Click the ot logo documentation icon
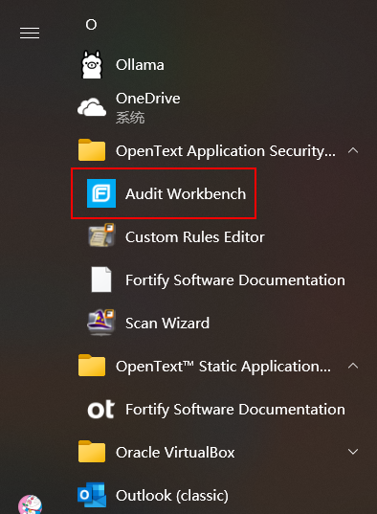 click(x=101, y=409)
